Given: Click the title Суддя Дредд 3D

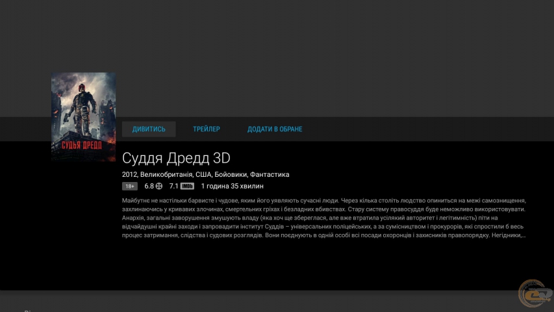Looking at the screenshot, I should pyautogui.click(x=176, y=158).
